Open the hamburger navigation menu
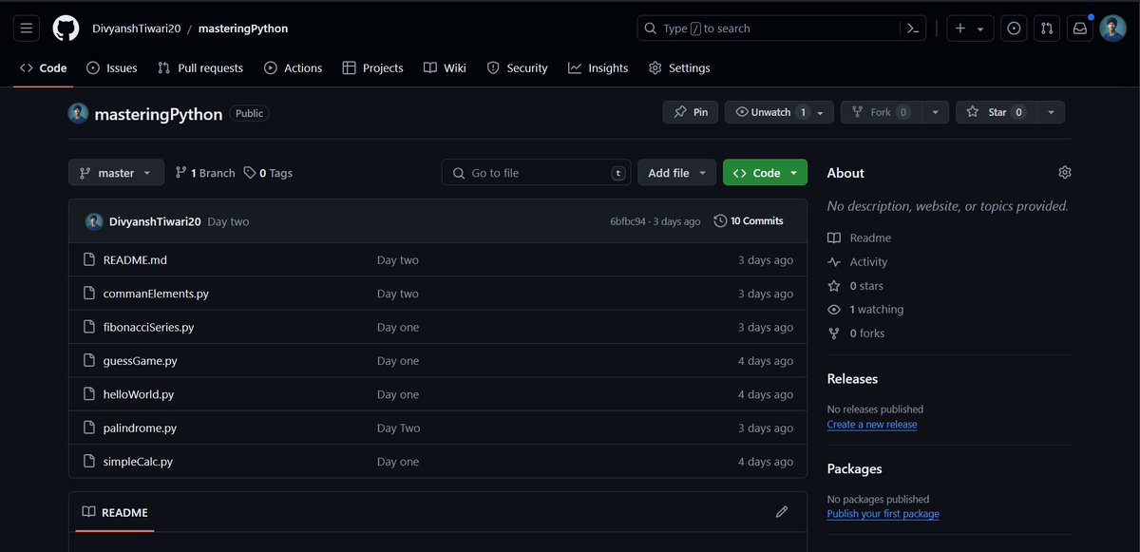The height and width of the screenshot is (552, 1140). tap(27, 29)
